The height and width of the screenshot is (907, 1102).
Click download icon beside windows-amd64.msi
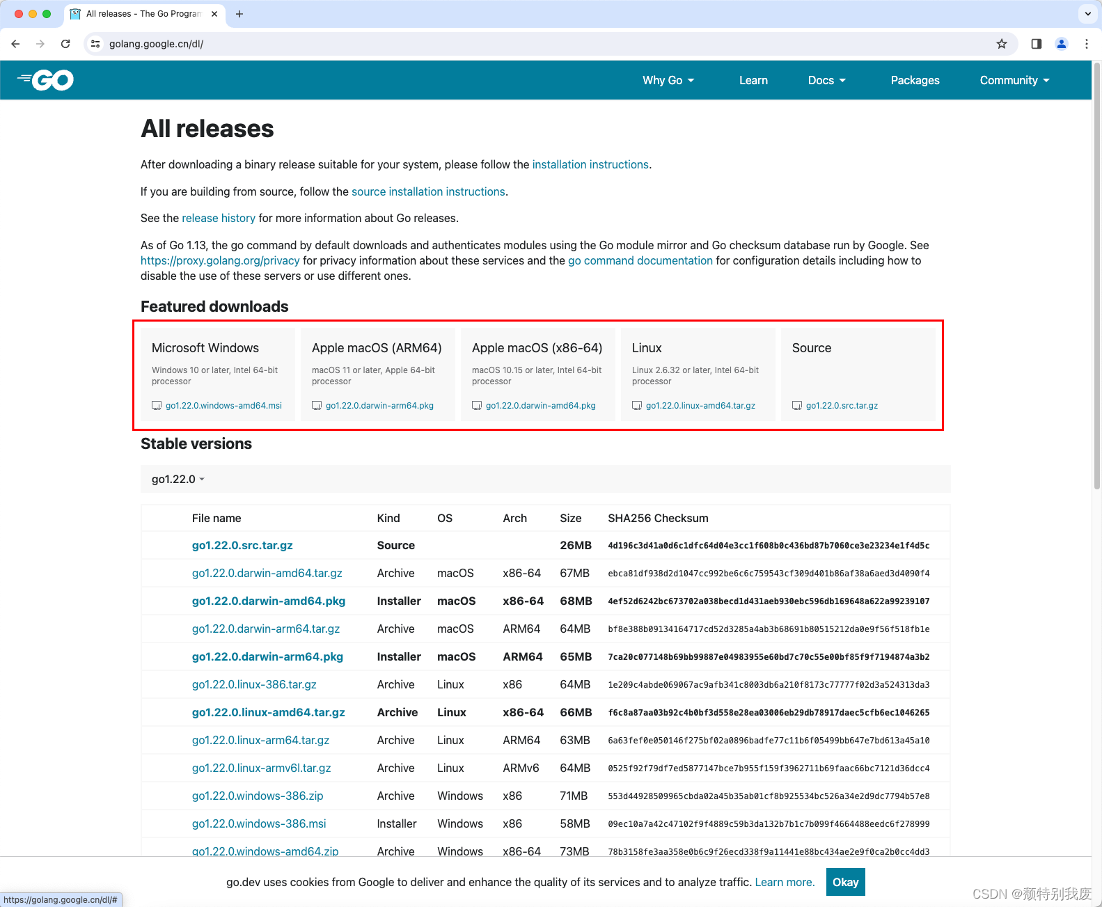tap(157, 406)
